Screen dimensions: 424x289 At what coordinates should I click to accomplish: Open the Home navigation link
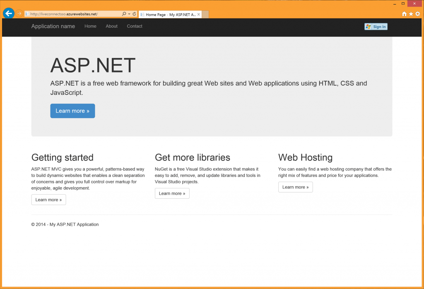[90, 26]
